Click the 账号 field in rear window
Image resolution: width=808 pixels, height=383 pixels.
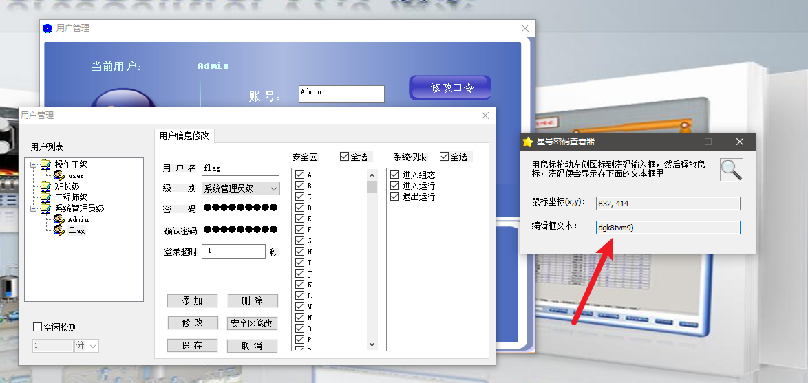point(341,94)
